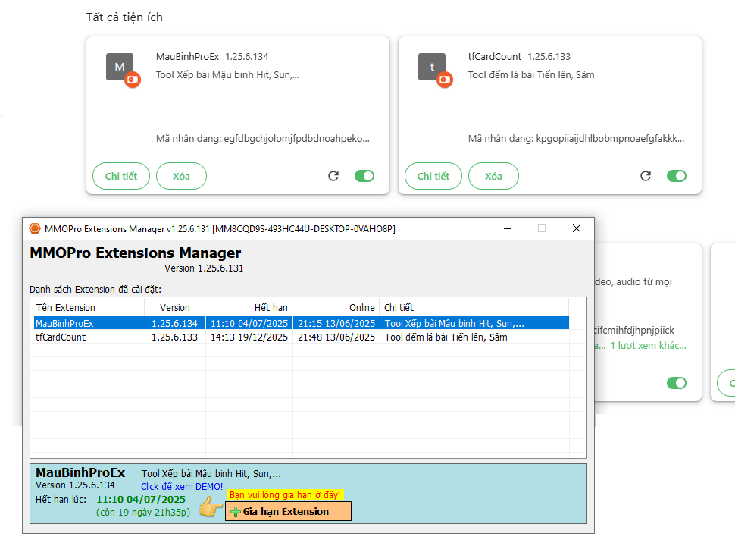Close the MMOPro Extensions Manager window
This screenshot has width=735, height=543.
click(x=577, y=228)
